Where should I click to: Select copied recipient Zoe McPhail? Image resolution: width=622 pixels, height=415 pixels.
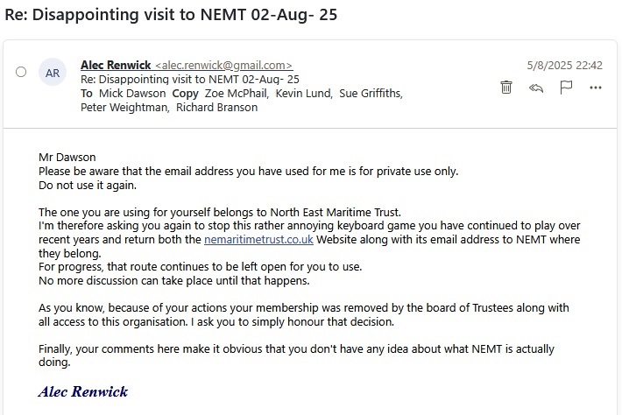point(238,94)
